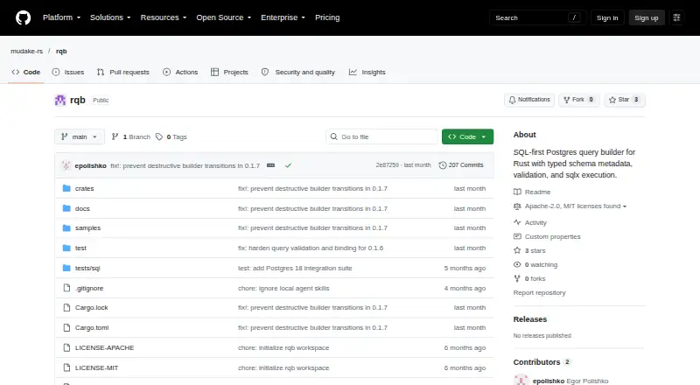The height and width of the screenshot is (385, 700).
Task: Click epolishko's avatar in the commit row
Action: pos(66,165)
